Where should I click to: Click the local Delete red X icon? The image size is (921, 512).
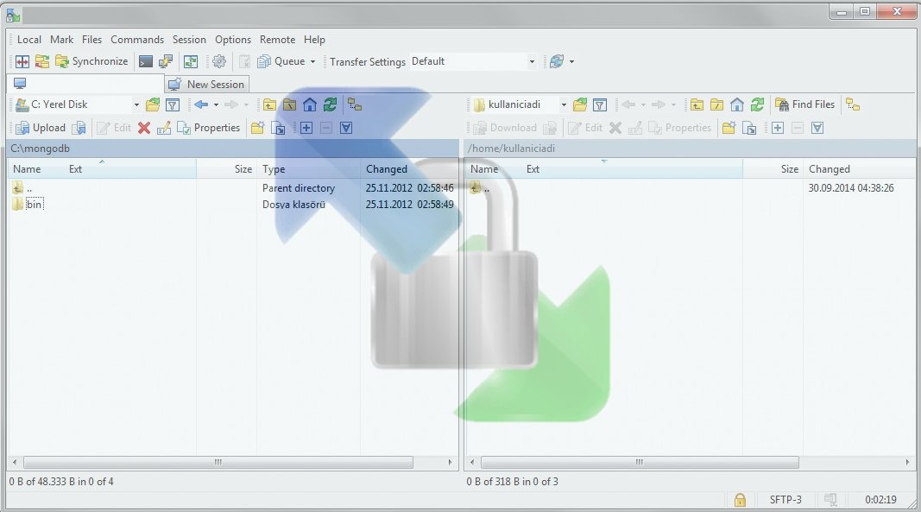coord(144,128)
